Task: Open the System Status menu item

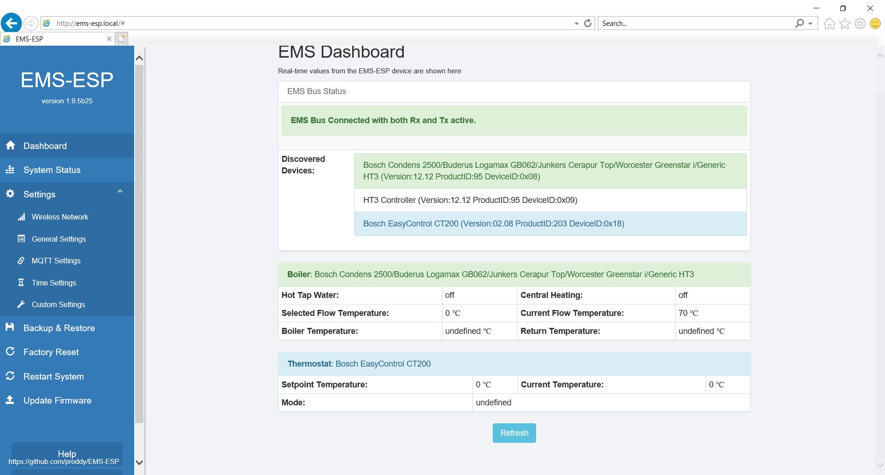Action: (x=67, y=170)
